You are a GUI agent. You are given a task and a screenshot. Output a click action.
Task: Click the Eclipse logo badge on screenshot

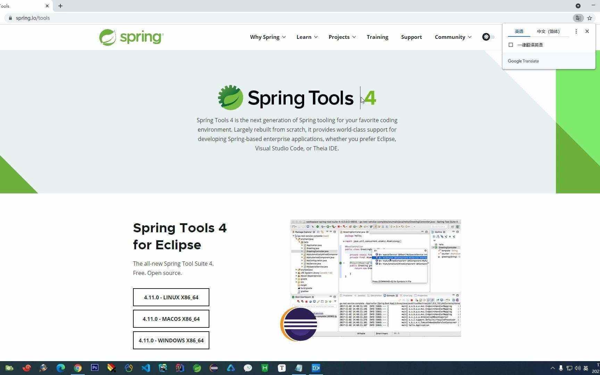click(x=299, y=324)
